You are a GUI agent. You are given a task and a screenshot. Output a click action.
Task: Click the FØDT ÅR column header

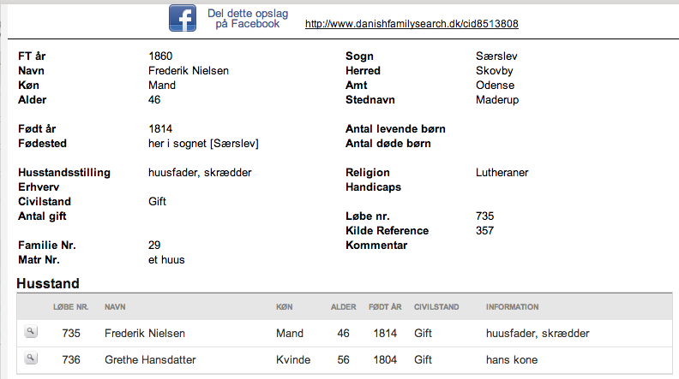click(x=385, y=307)
